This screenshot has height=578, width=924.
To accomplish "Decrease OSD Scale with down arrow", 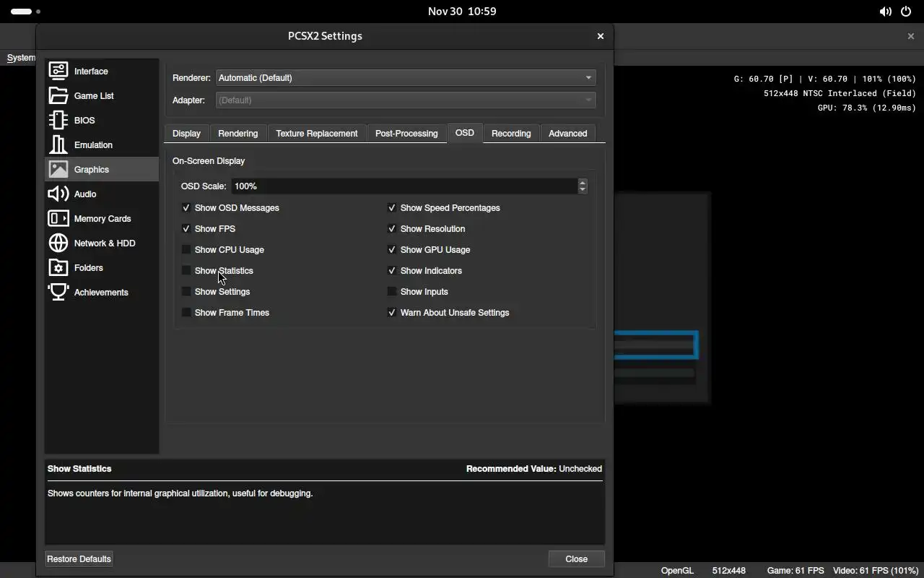I will coord(583,190).
